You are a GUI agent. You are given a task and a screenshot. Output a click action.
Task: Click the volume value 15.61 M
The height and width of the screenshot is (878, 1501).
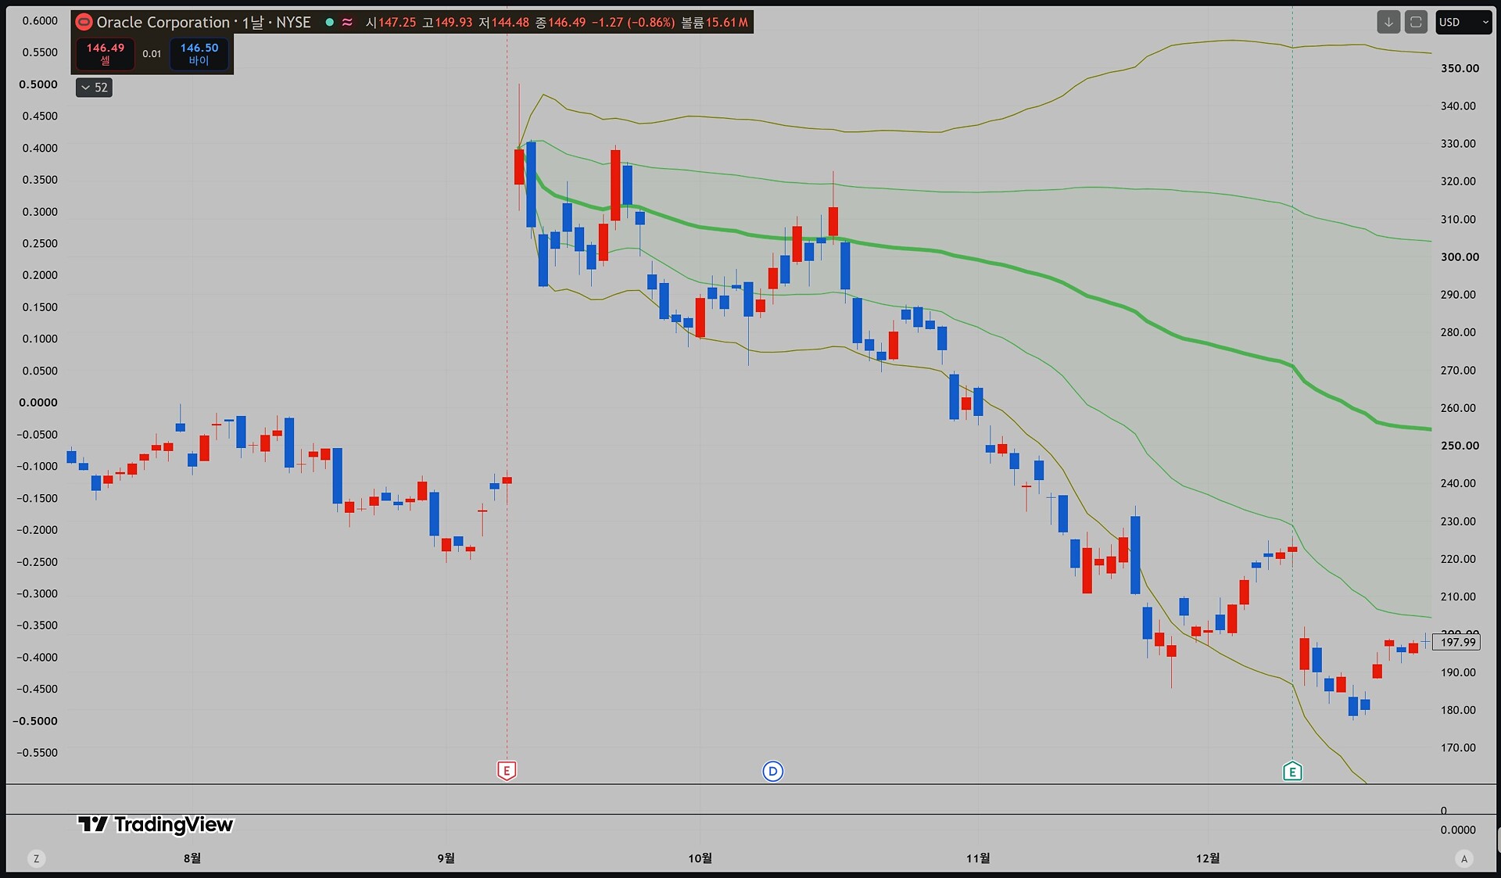click(726, 22)
